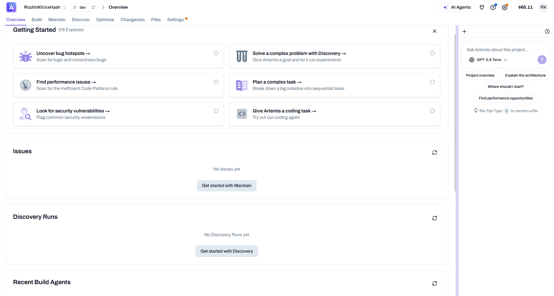
Task: Click the No Issues yet message
Action: [227, 169]
